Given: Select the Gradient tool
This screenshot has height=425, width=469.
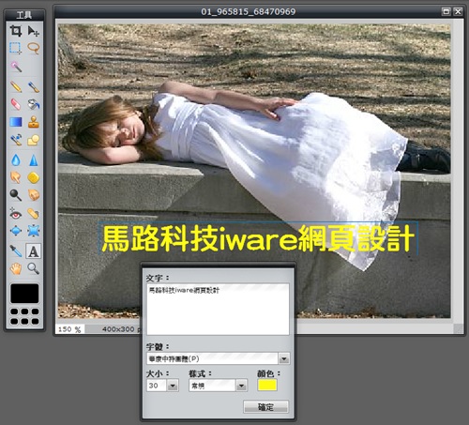Looking at the screenshot, I should pyautogui.click(x=16, y=122).
